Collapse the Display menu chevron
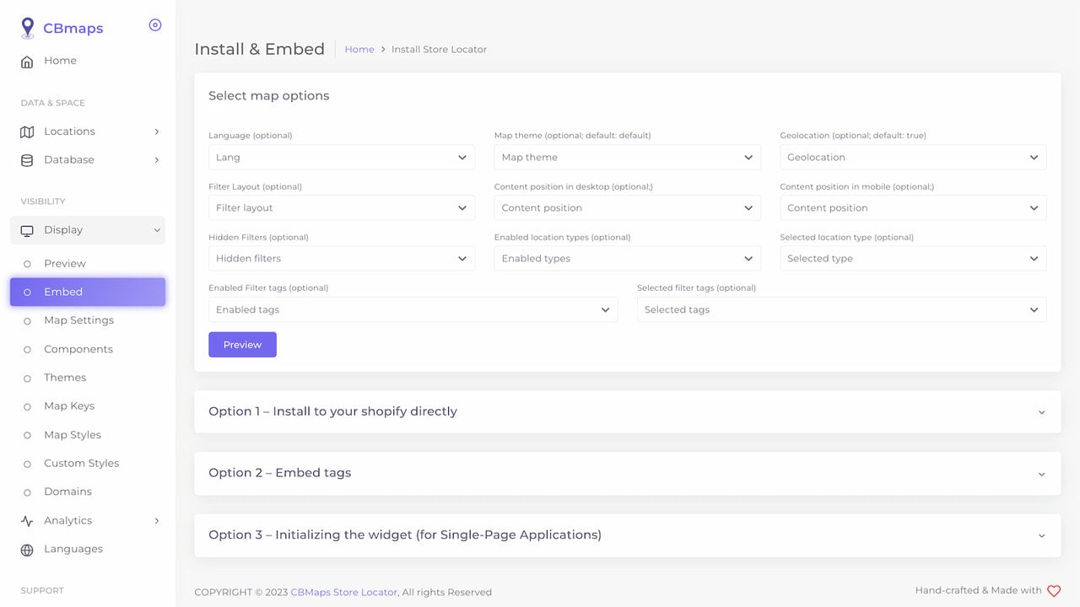This screenshot has height=607, width=1080. (x=157, y=230)
